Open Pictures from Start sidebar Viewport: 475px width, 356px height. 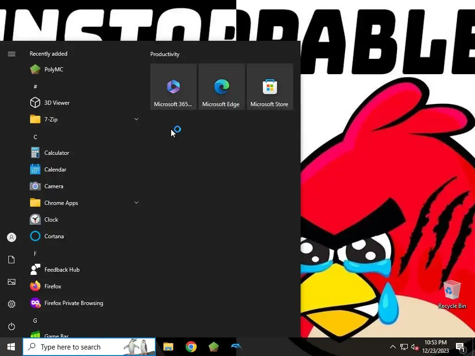click(12, 282)
